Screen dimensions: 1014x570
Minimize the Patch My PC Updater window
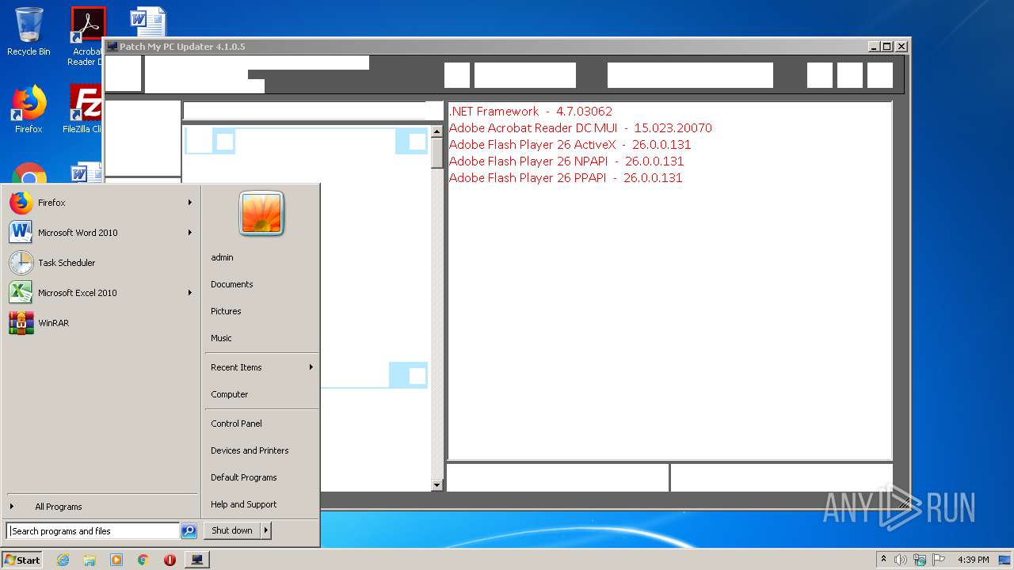coord(874,47)
